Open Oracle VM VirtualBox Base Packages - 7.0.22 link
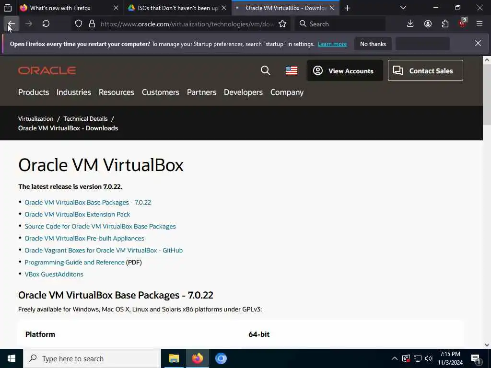The width and height of the screenshot is (491, 368). 88,203
